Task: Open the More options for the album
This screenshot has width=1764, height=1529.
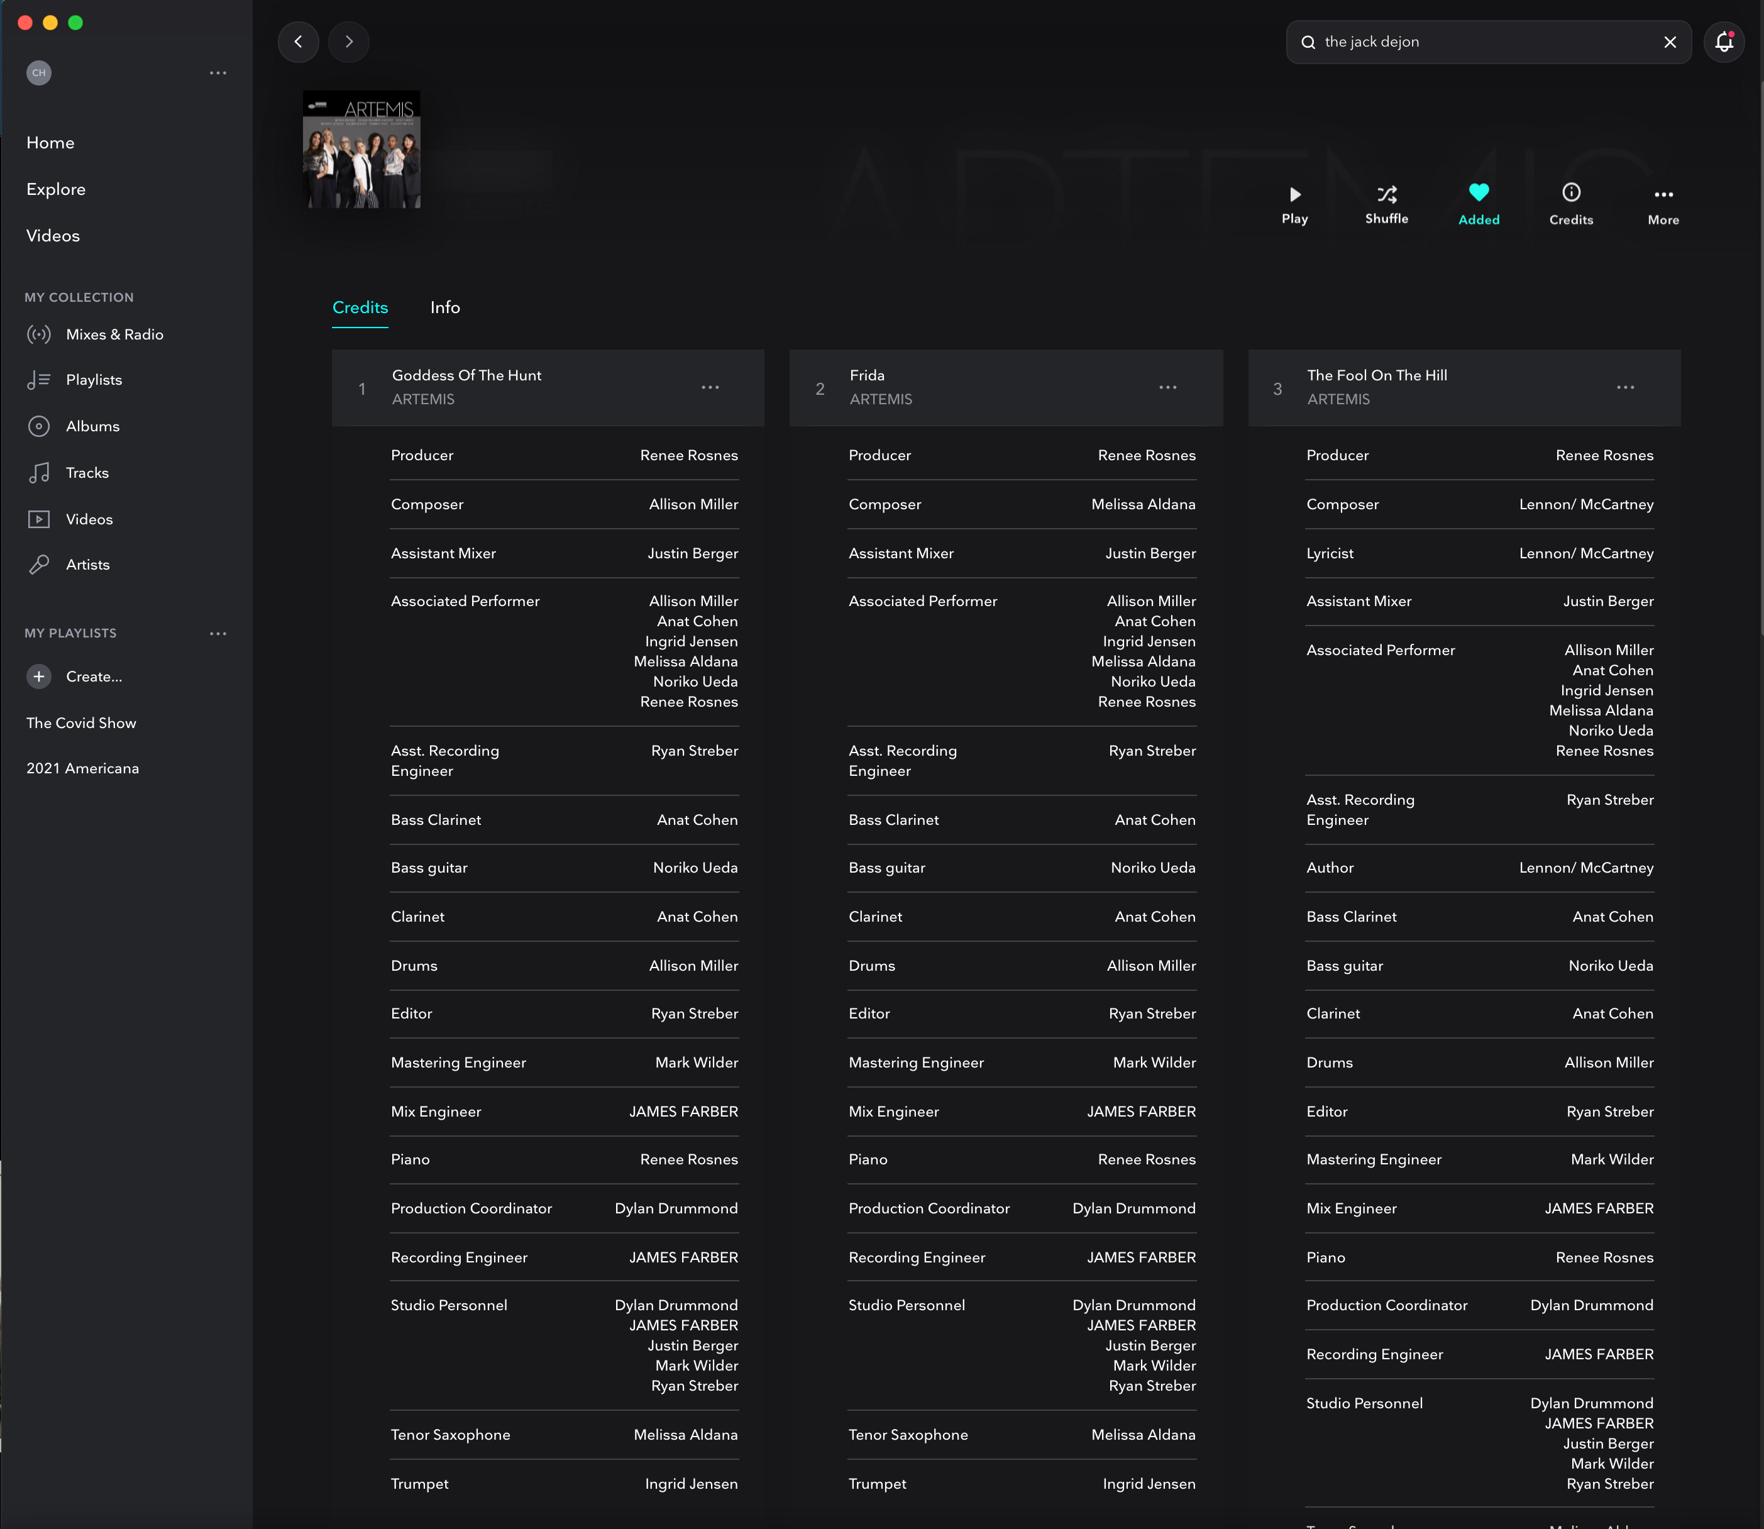Action: click(1663, 205)
